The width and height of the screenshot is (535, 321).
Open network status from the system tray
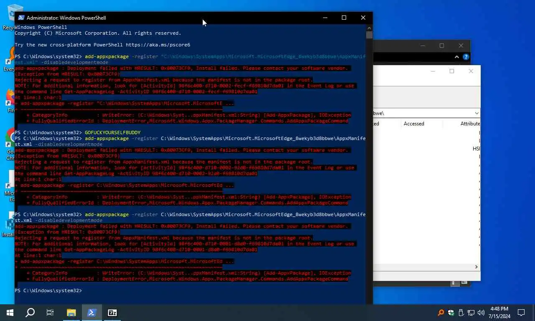[471, 313]
